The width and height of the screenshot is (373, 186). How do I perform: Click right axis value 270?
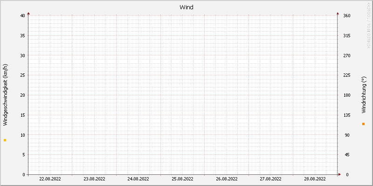pos(347,55)
